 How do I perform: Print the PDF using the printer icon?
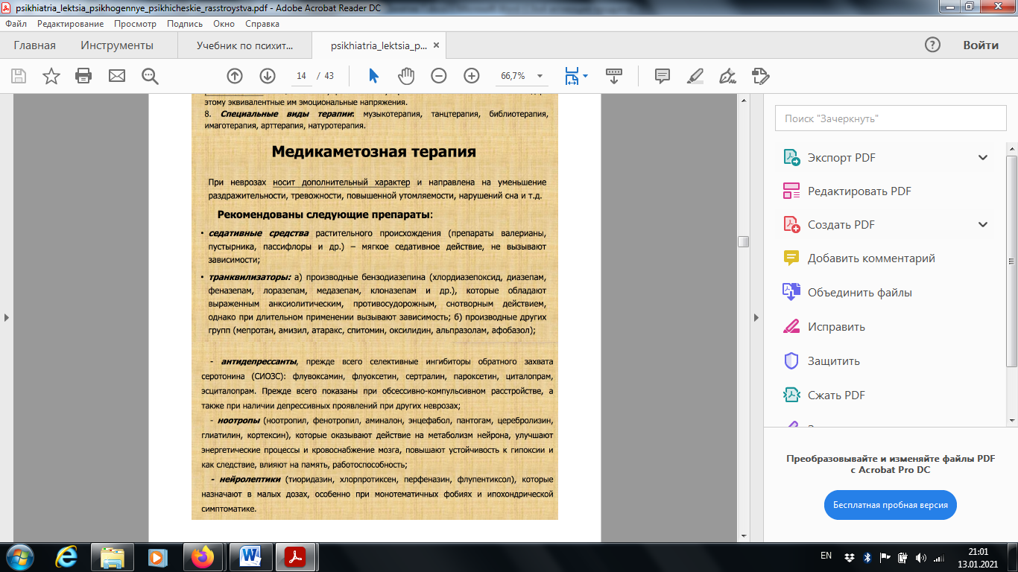pos(83,76)
